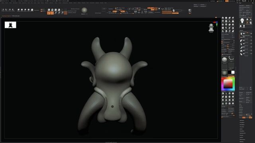Select the last brush in fifth brush grid row

[x=233, y=31]
